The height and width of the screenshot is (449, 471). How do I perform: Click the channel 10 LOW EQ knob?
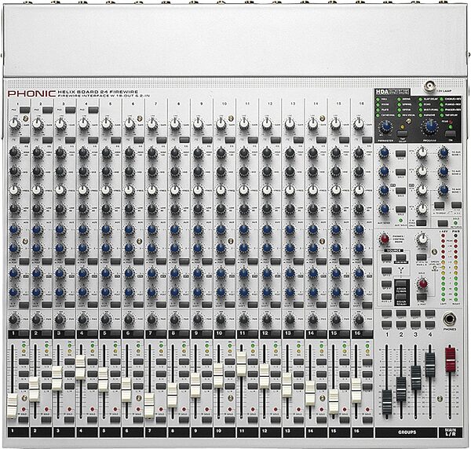click(x=221, y=209)
